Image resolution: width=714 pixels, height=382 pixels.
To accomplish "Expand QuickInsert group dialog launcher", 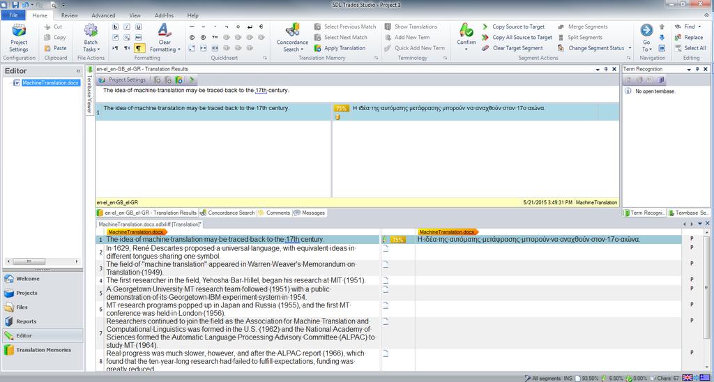I will (x=265, y=59).
